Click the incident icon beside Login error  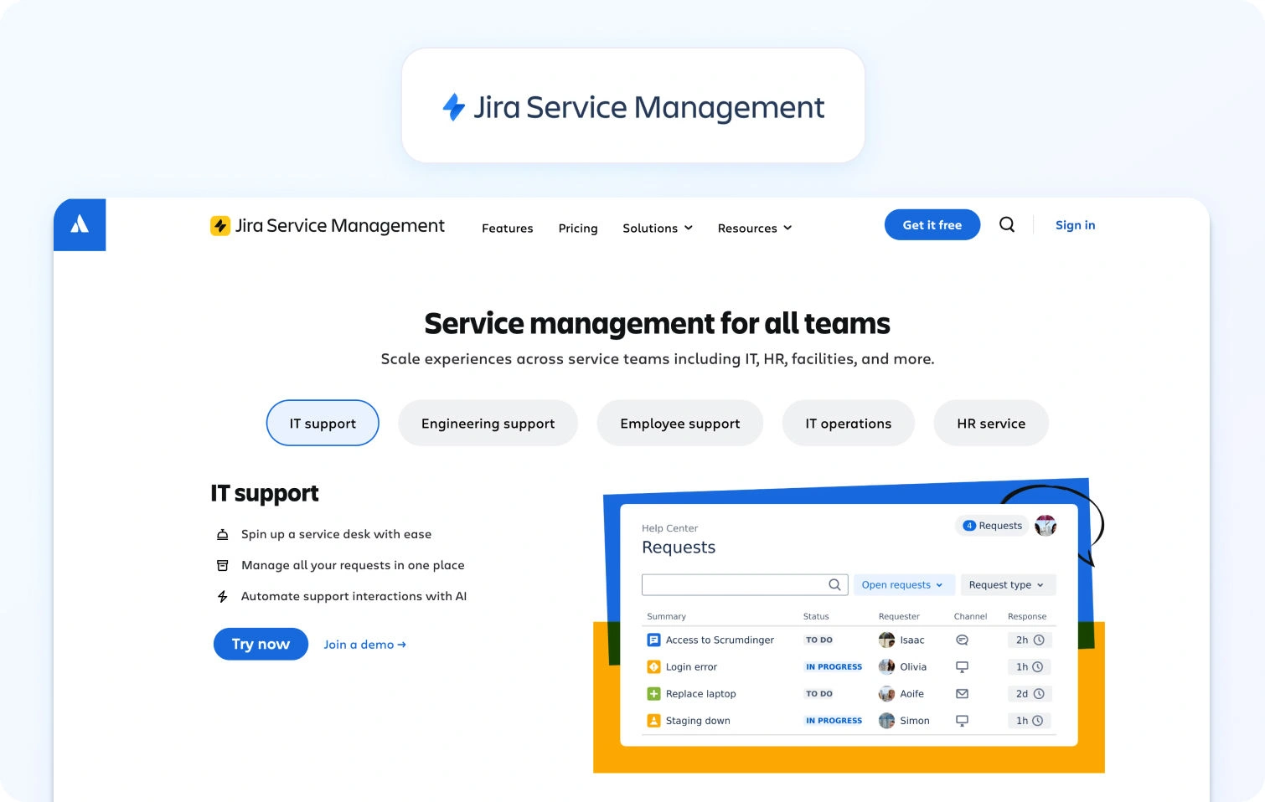pyautogui.click(x=653, y=666)
